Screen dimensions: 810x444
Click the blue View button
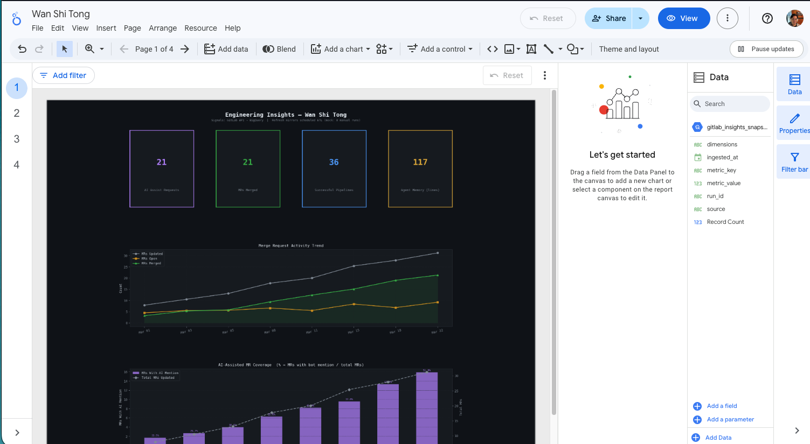(684, 18)
